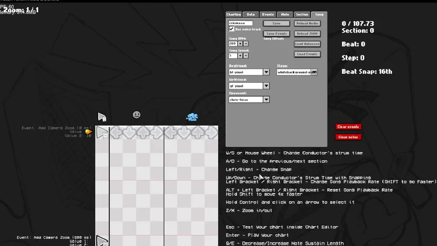Image resolution: width=437 pixels, height=246 pixels.
Task: Switch to the Section tab
Action: (x=302, y=15)
